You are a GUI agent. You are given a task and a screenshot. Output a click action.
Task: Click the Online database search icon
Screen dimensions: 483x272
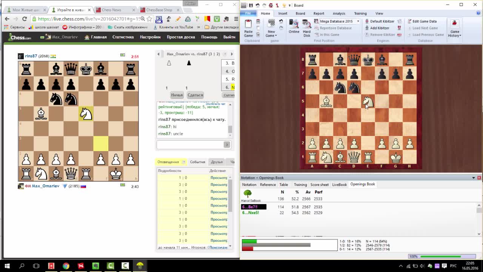294,26
